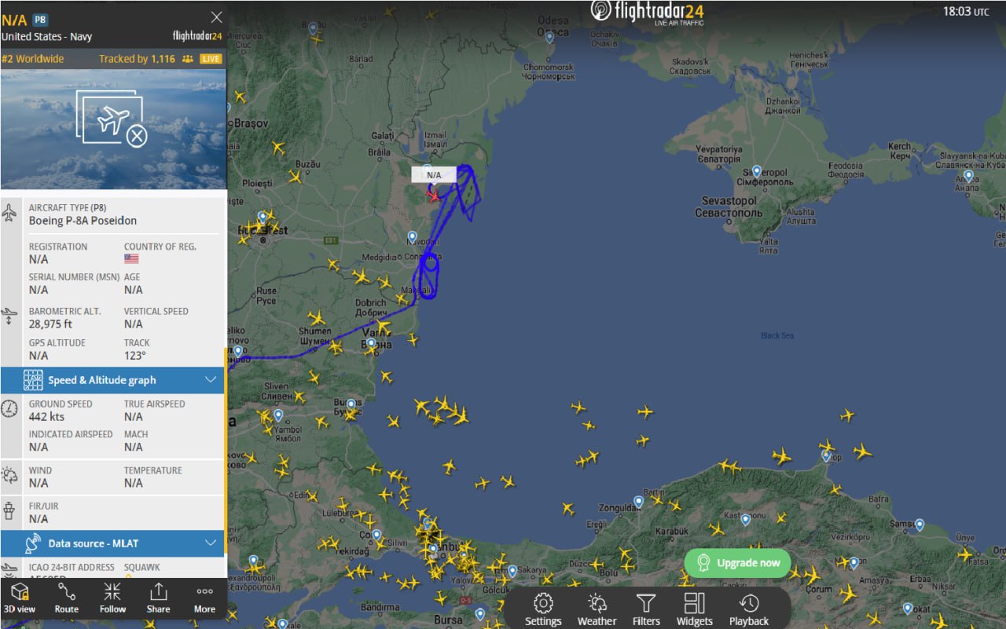Screen dimensions: 1006x629
Task: Collapse the Speed & Altitude graph section
Action: 210,380
